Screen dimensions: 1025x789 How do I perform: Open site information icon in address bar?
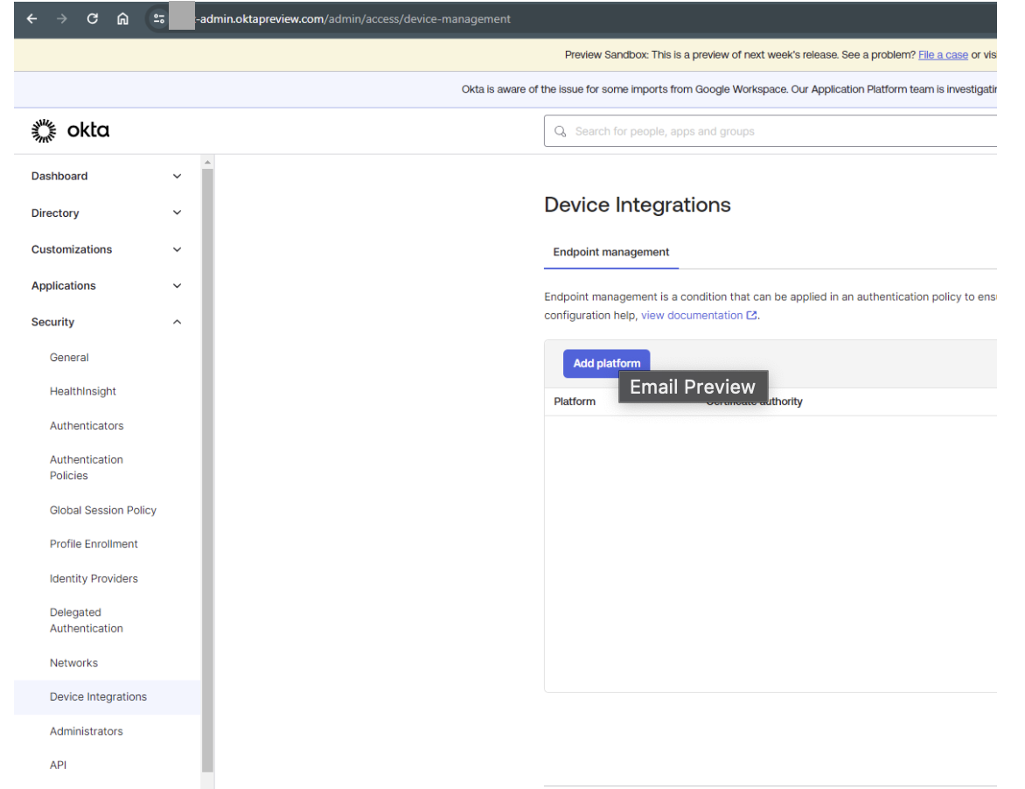tap(159, 19)
